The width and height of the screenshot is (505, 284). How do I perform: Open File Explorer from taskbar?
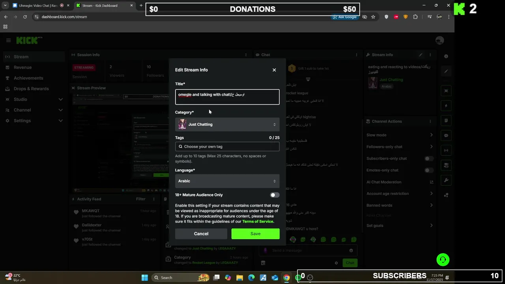[x=239, y=278]
